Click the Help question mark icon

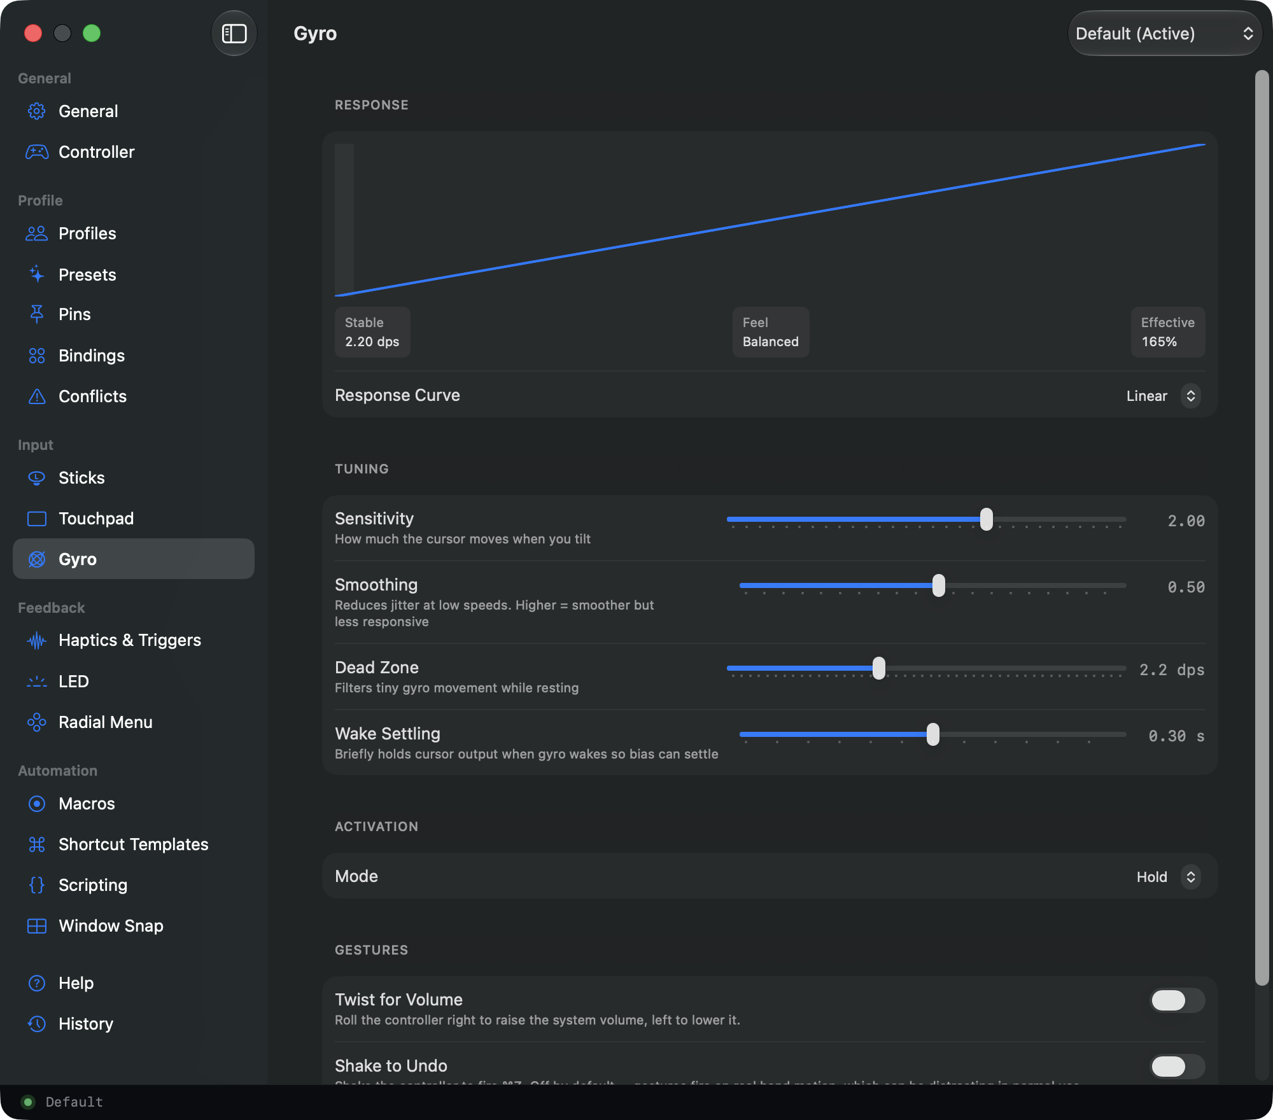37,983
